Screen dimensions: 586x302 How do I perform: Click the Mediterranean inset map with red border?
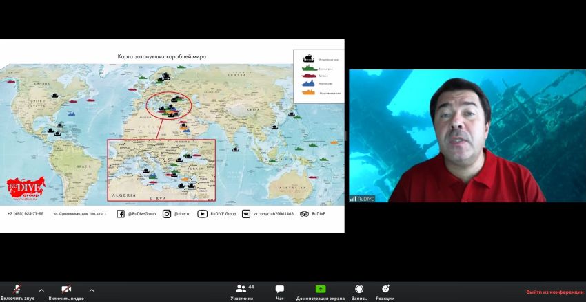[161, 170]
